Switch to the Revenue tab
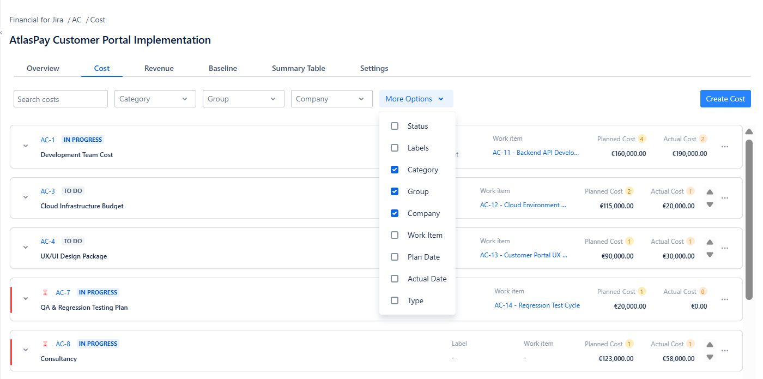Image resolution: width=763 pixels, height=379 pixels. point(159,68)
